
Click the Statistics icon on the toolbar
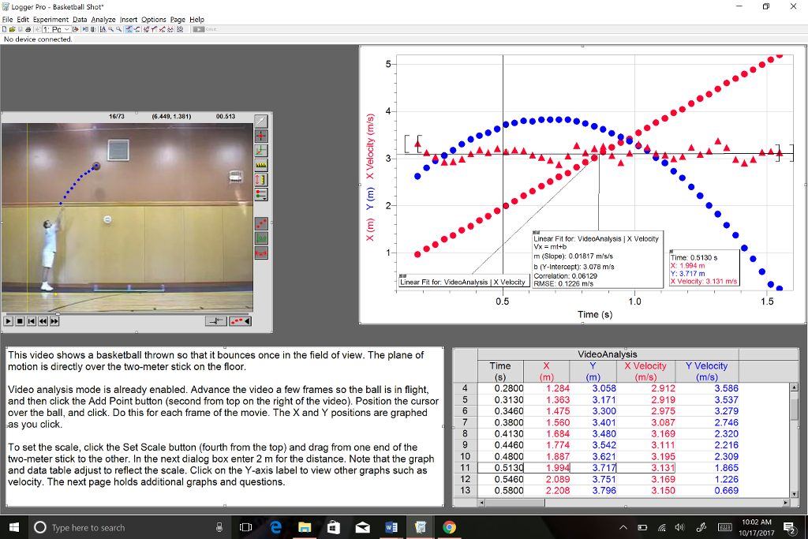tap(146, 28)
